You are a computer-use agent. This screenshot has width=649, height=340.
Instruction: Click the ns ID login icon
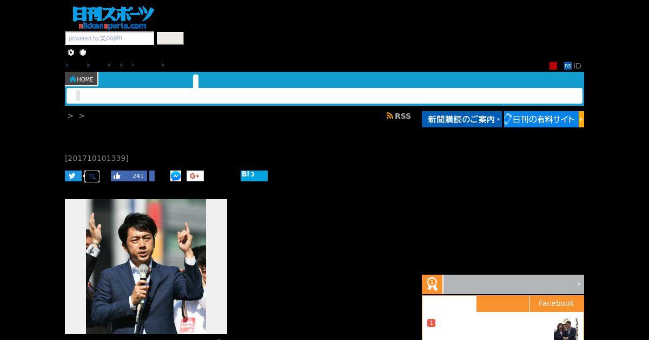(x=568, y=66)
